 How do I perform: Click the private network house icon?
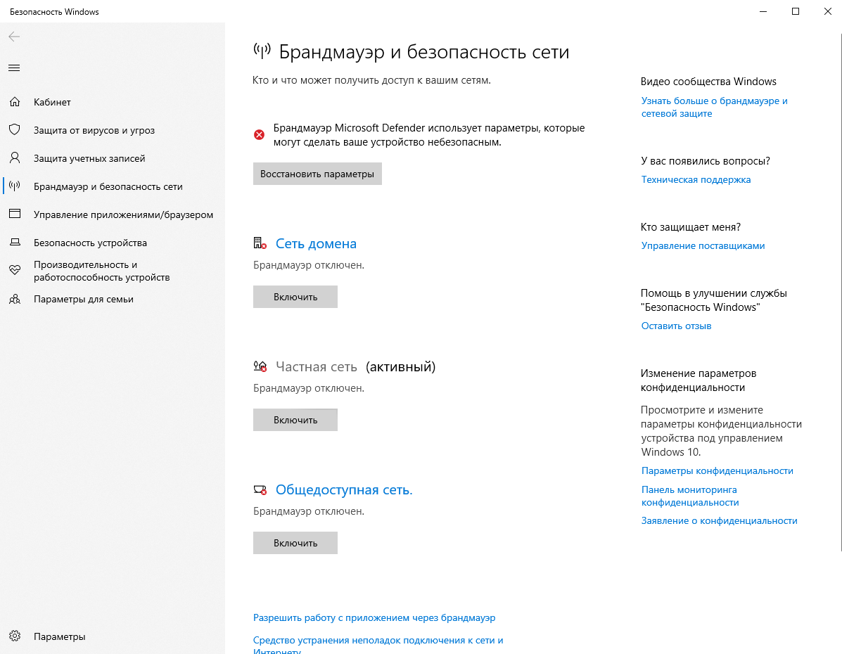pyautogui.click(x=260, y=366)
